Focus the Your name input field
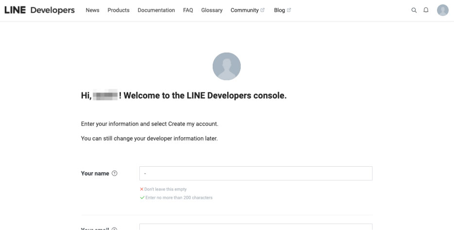 256,174
